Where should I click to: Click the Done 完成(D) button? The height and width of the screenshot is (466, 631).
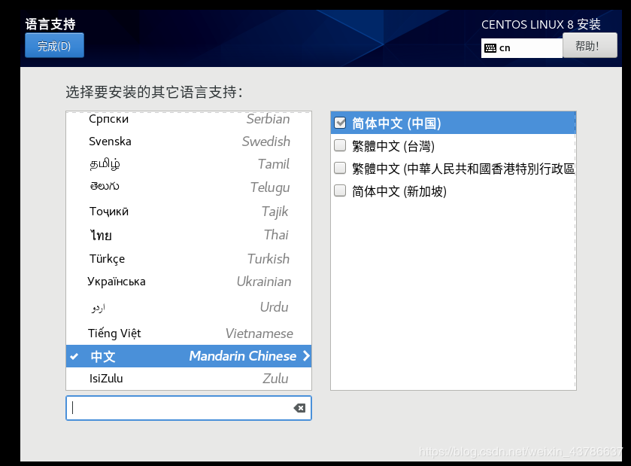point(54,45)
